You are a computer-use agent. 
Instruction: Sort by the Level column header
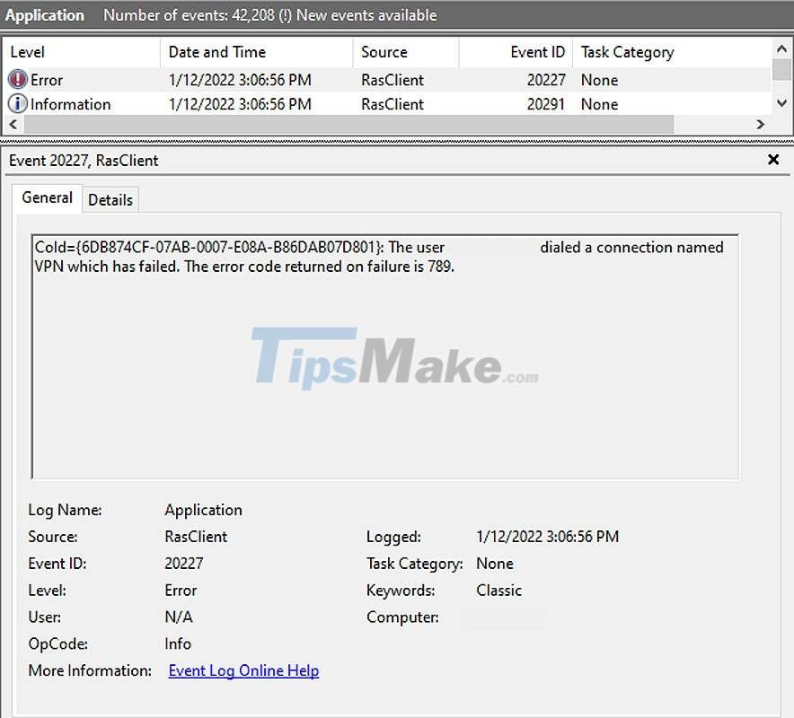(x=82, y=52)
